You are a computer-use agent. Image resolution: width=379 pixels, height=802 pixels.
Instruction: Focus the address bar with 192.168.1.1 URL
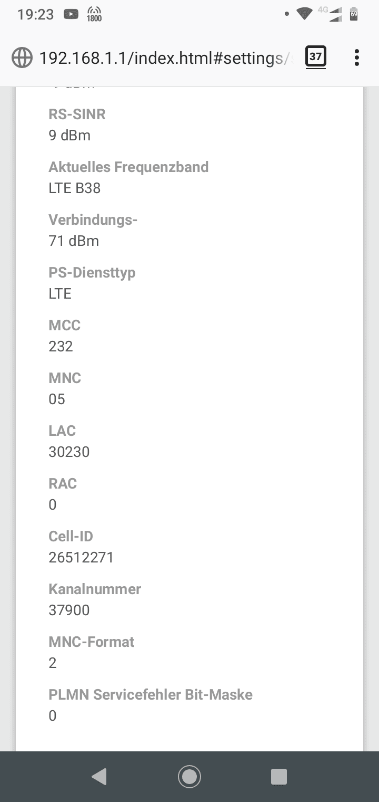163,58
